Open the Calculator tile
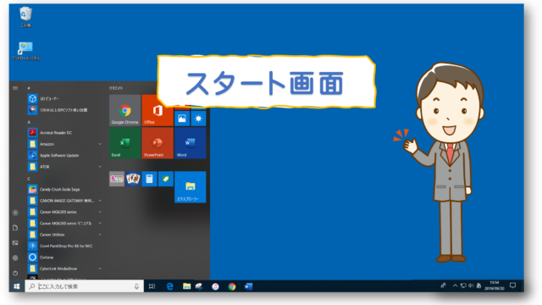The image size is (542, 305). coord(149,179)
